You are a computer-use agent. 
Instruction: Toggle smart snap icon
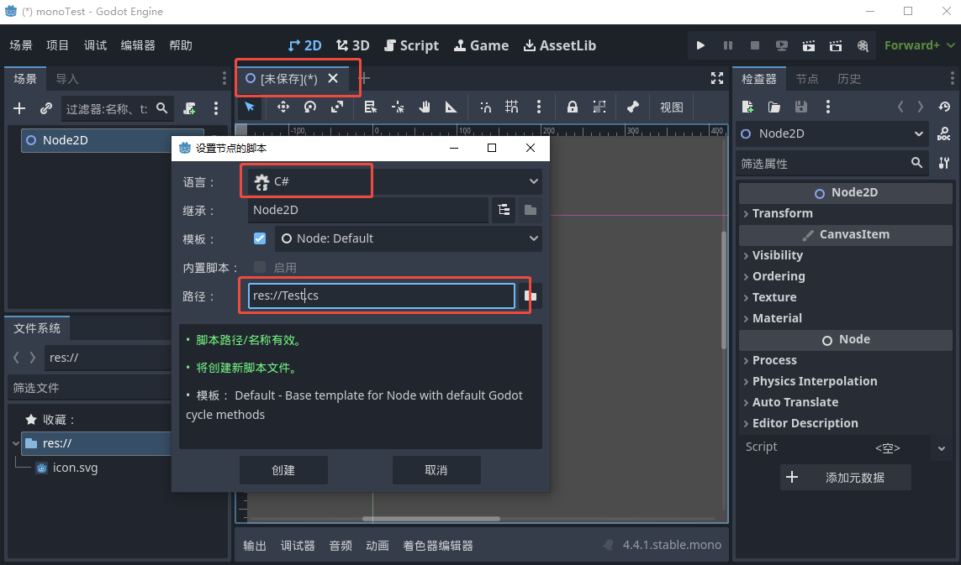pyautogui.click(x=485, y=107)
